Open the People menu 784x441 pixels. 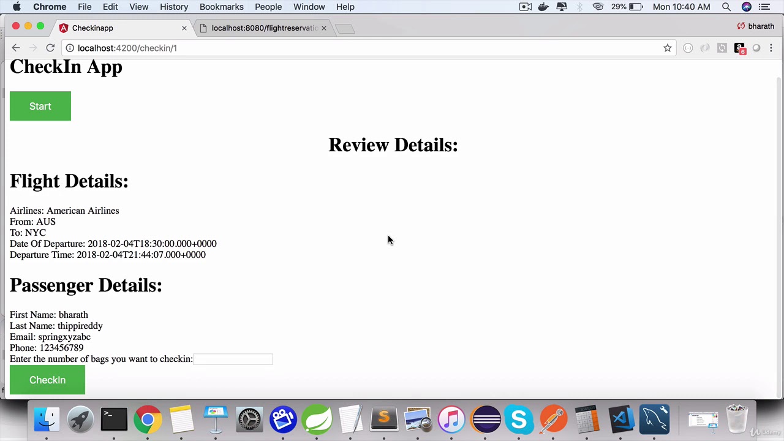268,7
